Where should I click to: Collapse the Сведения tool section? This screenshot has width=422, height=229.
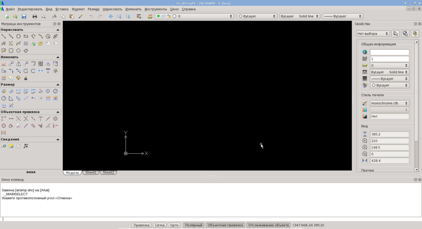[x=58, y=140]
